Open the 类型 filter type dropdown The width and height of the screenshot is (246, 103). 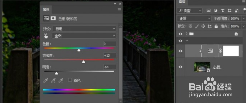190,11
